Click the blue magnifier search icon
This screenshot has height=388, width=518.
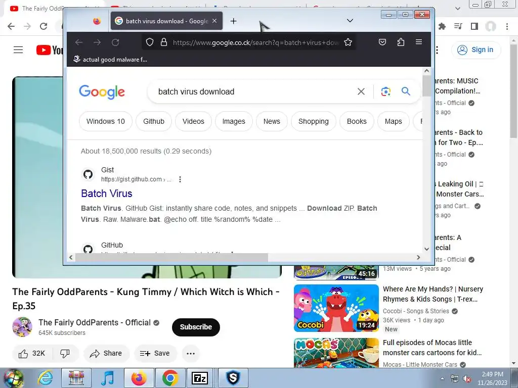[x=406, y=91]
